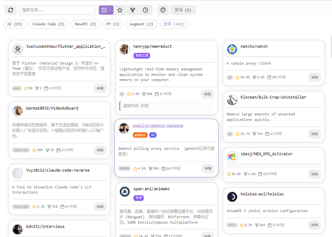Filter by NewAPI (2) tag
Viewport: 332px width, 237px height.
86,24
